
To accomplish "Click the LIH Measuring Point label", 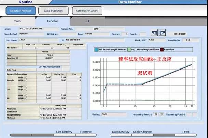I will pos(49,67).
